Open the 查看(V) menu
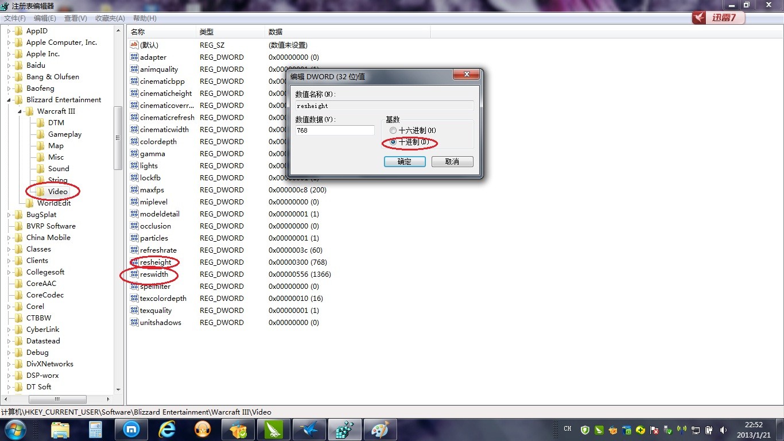Screen dimensions: 784x441 click(76, 18)
